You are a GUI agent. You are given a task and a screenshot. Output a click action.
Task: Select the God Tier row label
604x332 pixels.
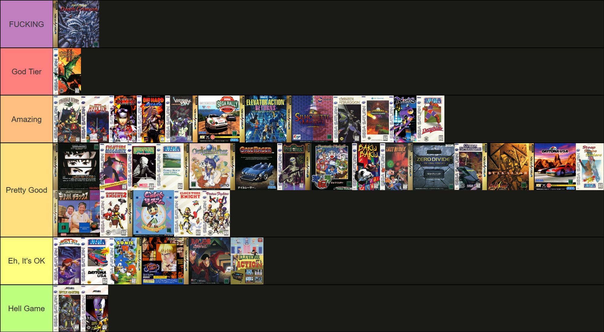pos(26,71)
